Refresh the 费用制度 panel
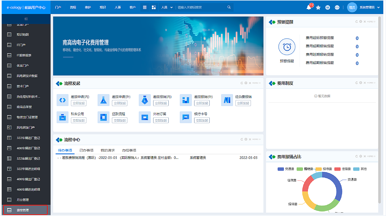This screenshot has height=216, width=386. pyautogui.click(x=357, y=83)
